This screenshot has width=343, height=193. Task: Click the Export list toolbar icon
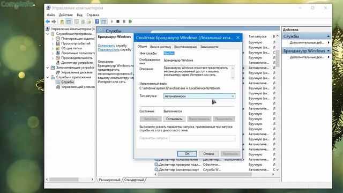coord(89,21)
